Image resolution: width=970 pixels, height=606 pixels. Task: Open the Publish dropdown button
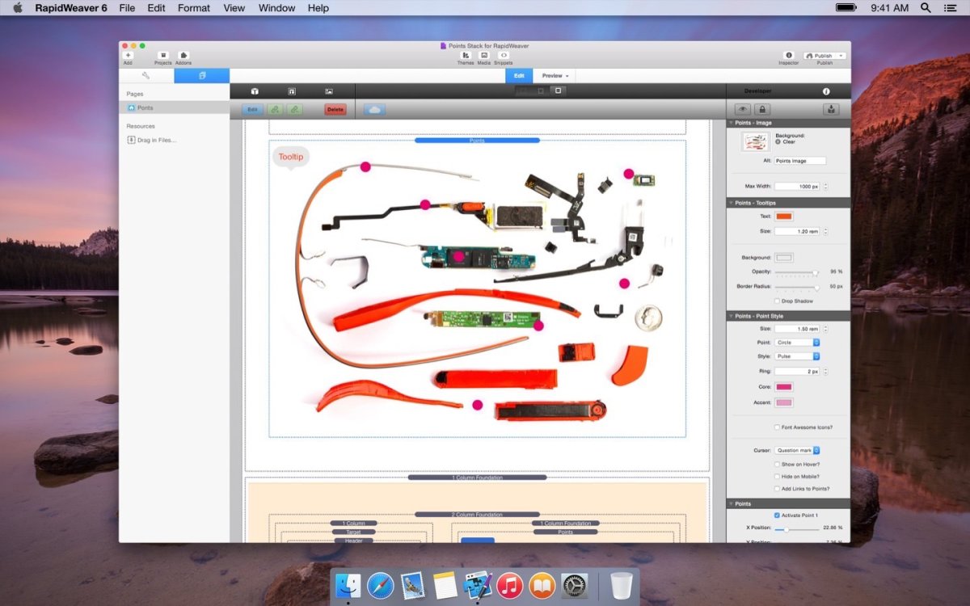(824, 56)
